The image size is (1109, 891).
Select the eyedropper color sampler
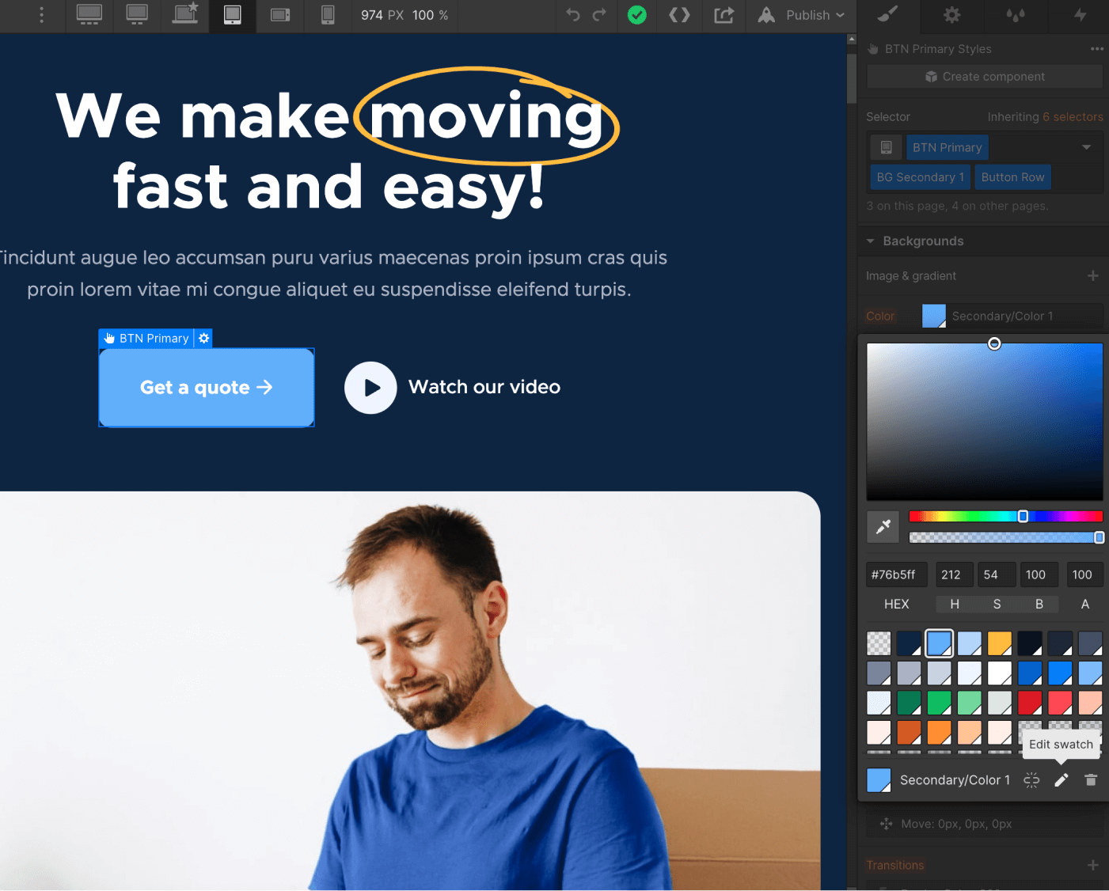pyautogui.click(x=883, y=526)
